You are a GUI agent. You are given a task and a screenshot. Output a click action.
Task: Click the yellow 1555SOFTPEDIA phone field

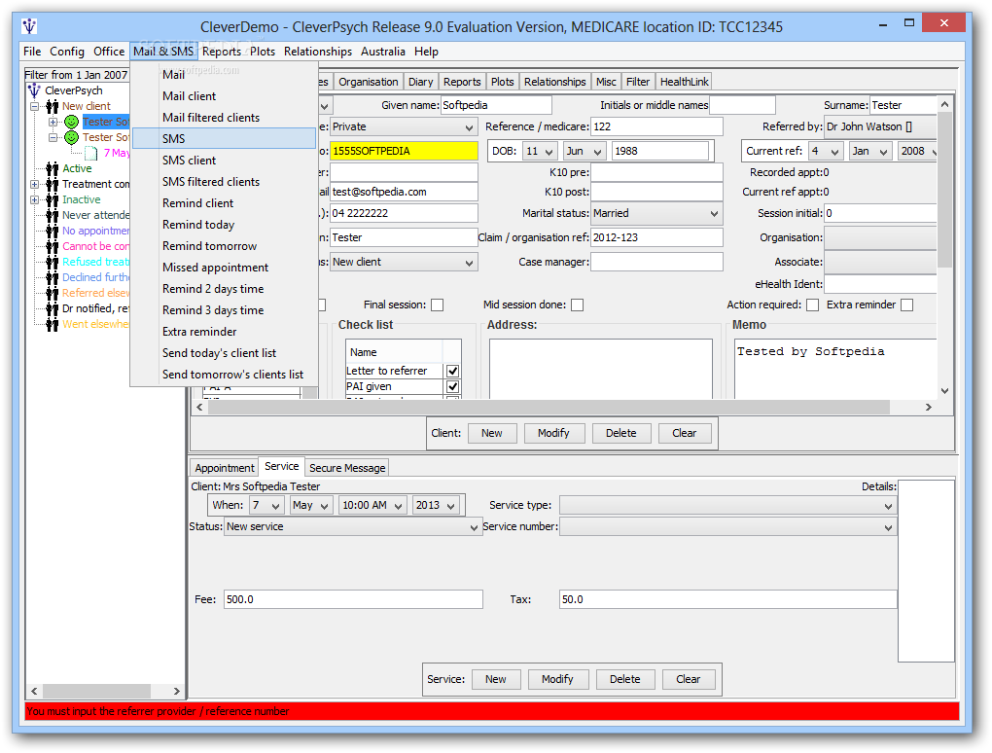[404, 151]
